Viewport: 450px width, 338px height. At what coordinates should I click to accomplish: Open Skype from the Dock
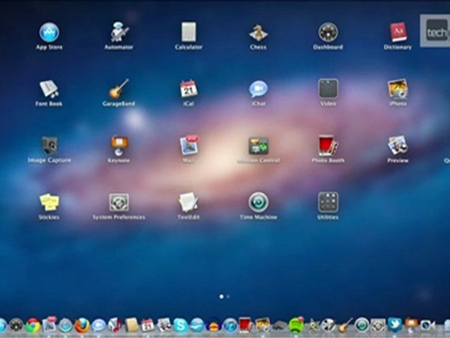coord(180,326)
